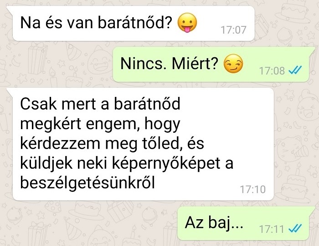Image resolution: width=319 pixels, height=246 pixels.
Task: Click the word 'barátnőd?' in first bubble
Action: [x=135, y=23]
